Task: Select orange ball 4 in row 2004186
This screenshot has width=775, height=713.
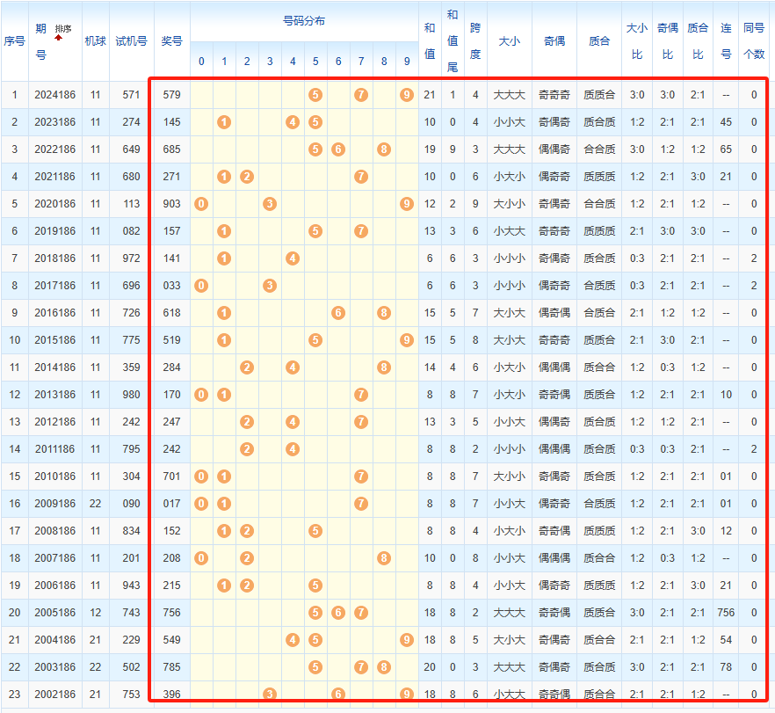Action: [293, 640]
